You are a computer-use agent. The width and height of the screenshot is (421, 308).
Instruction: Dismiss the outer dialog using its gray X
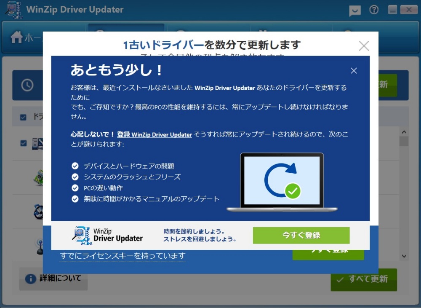(x=364, y=46)
